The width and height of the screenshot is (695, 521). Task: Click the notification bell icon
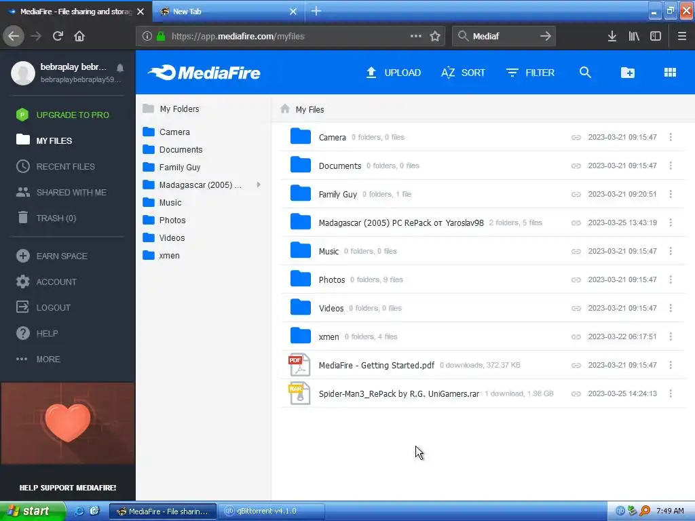tap(120, 68)
